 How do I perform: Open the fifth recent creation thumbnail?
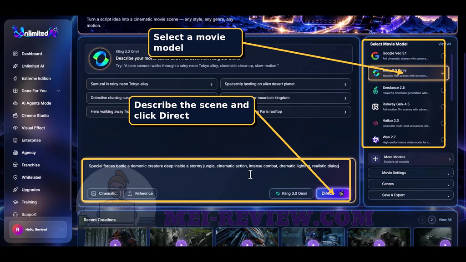click(x=379, y=237)
